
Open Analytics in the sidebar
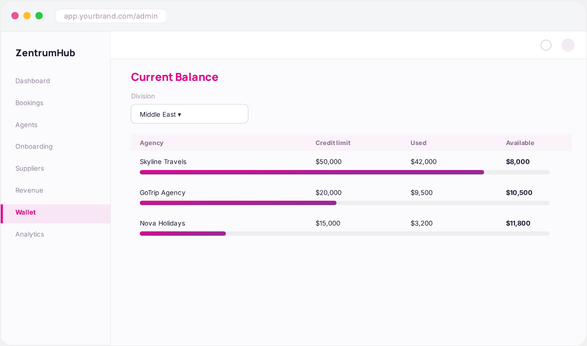click(30, 234)
